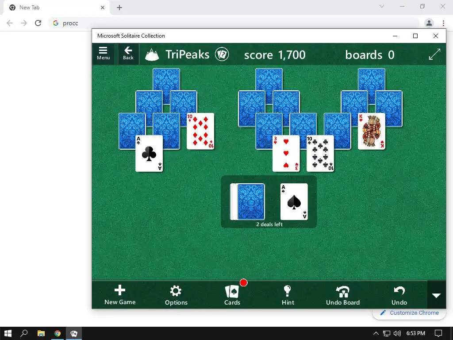453x340 pixels.
Task: Open the Cards theme button
Action: (232, 295)
